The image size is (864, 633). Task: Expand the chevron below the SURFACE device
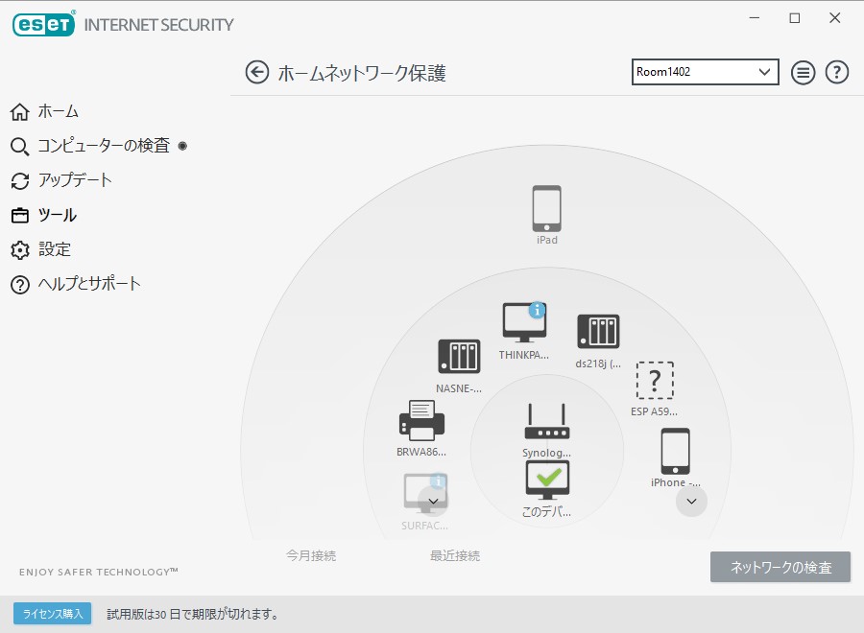(x=434, y=501)
